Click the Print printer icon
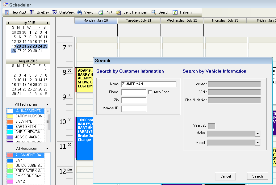Screen dimensions: 276x185 tap(101, 12)
